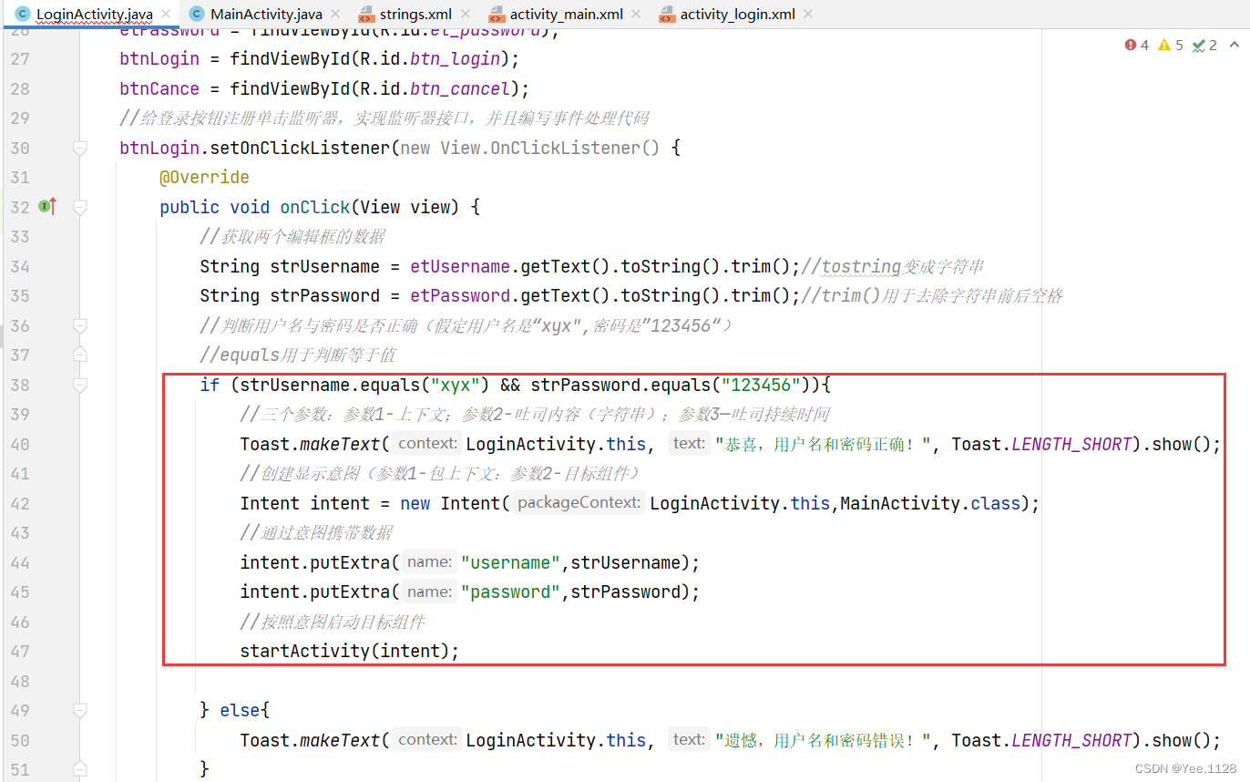
Task: Close the MainActivity.java tab
Action: (x=334, y=15)
